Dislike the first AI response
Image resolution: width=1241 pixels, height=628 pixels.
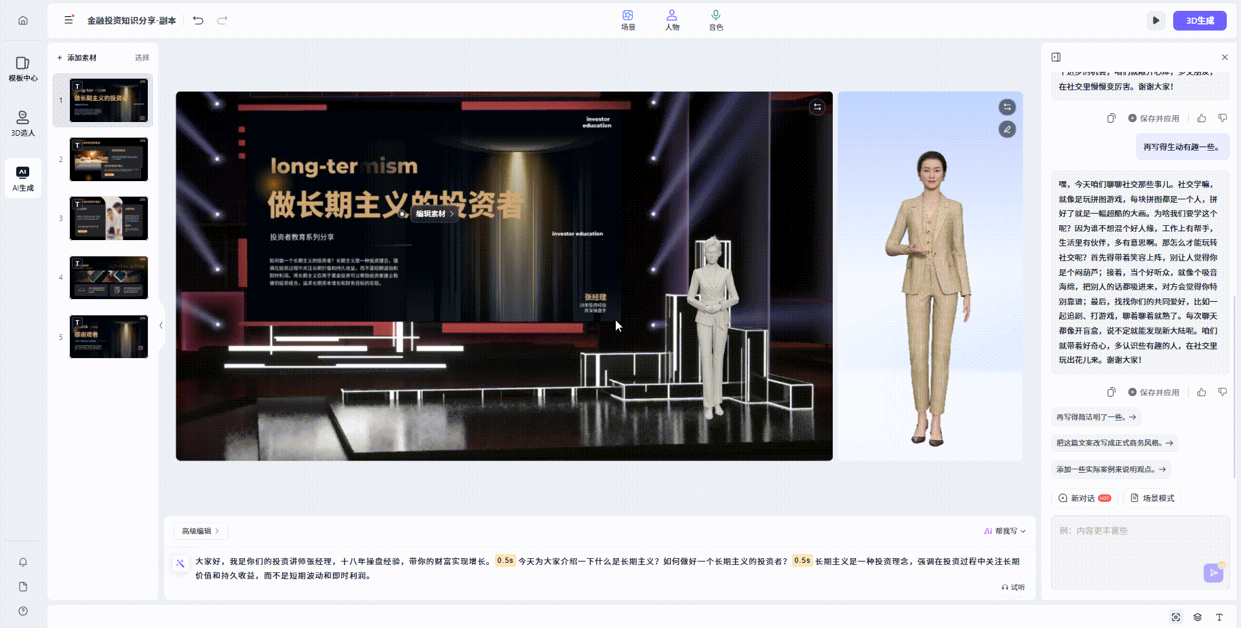[1223, 118]
